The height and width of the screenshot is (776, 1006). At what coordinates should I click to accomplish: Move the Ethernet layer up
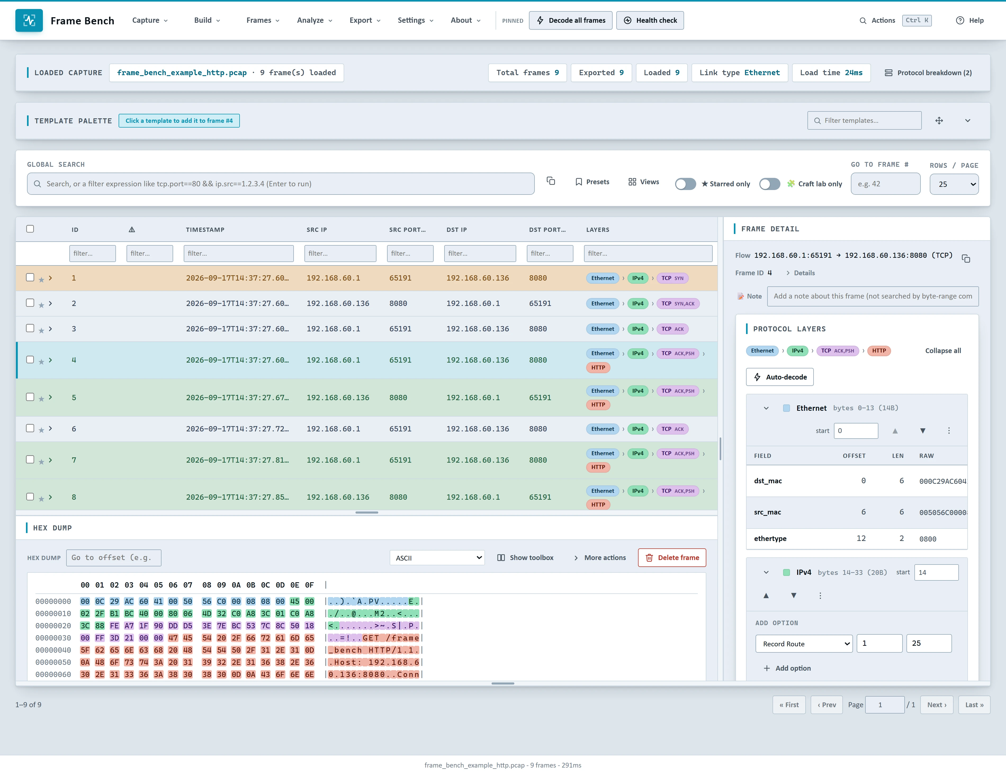[x=895, y=431]
